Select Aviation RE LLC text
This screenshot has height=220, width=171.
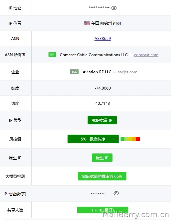coord(97,72)
